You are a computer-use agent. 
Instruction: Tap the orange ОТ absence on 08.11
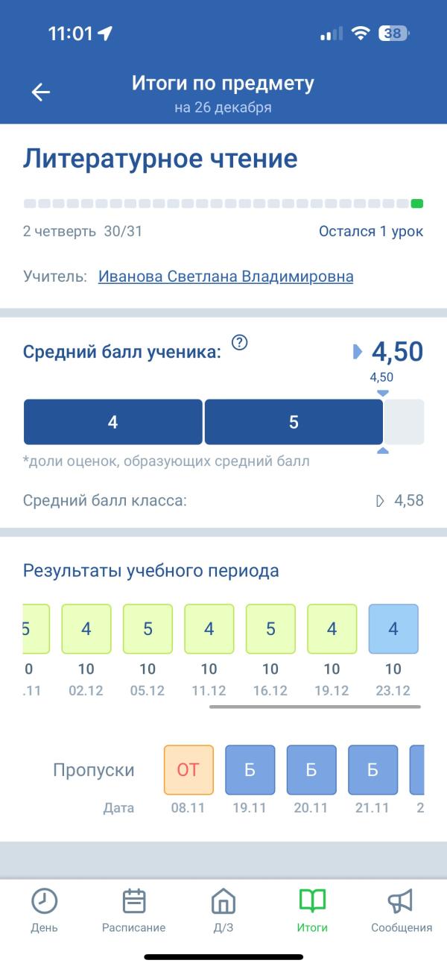[188, 769]
